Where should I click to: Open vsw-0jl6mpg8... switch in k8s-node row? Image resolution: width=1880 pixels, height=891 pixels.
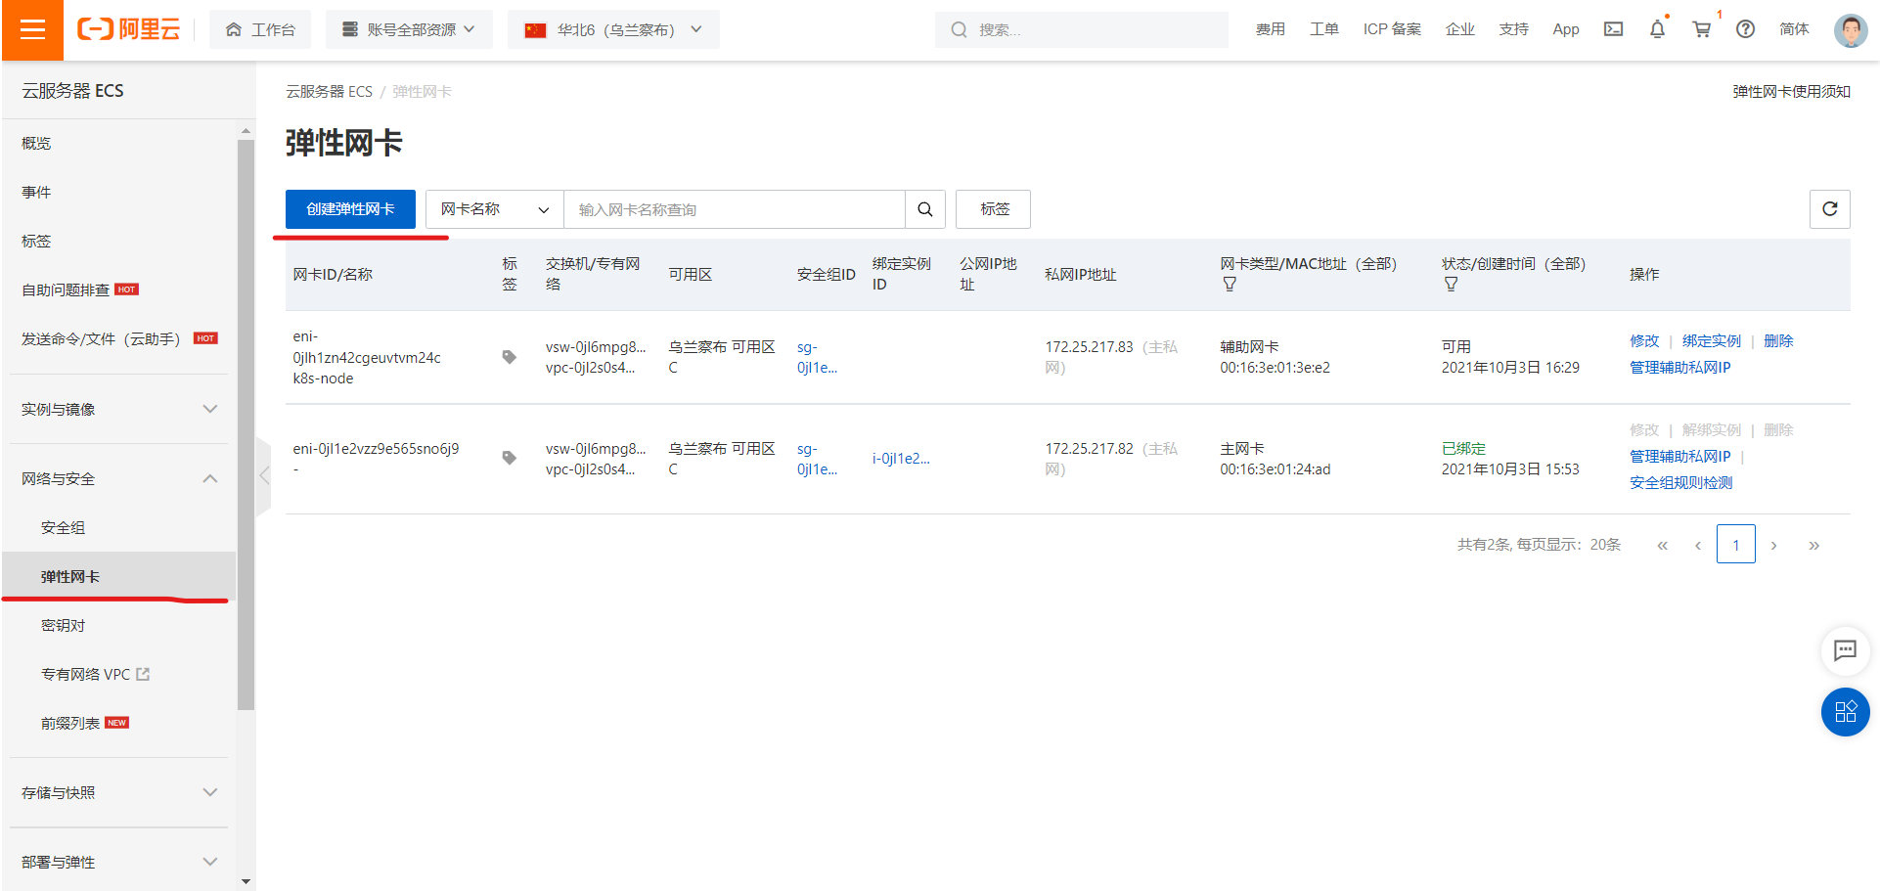click(596, 346)
